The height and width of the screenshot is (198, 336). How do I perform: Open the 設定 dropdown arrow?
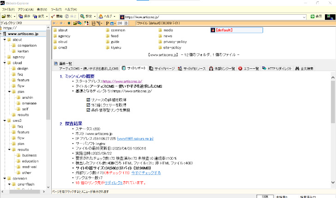tap(95, 17)
